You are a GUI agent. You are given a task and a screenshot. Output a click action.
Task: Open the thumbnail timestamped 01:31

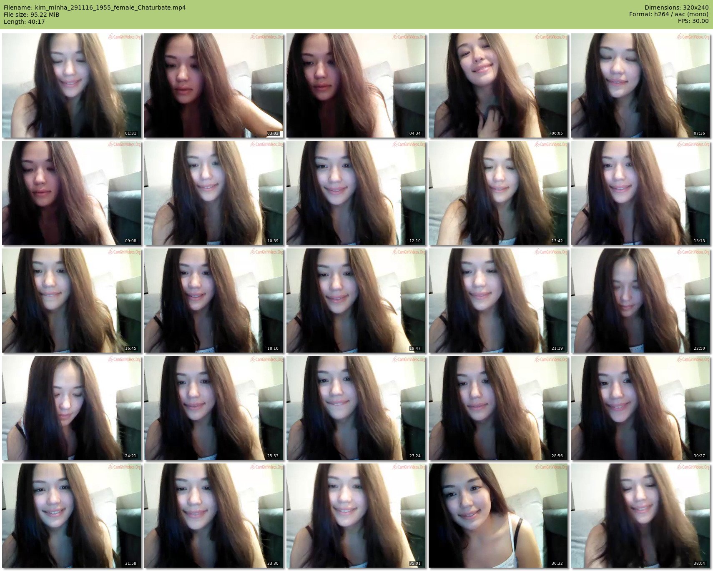(72, 85)
